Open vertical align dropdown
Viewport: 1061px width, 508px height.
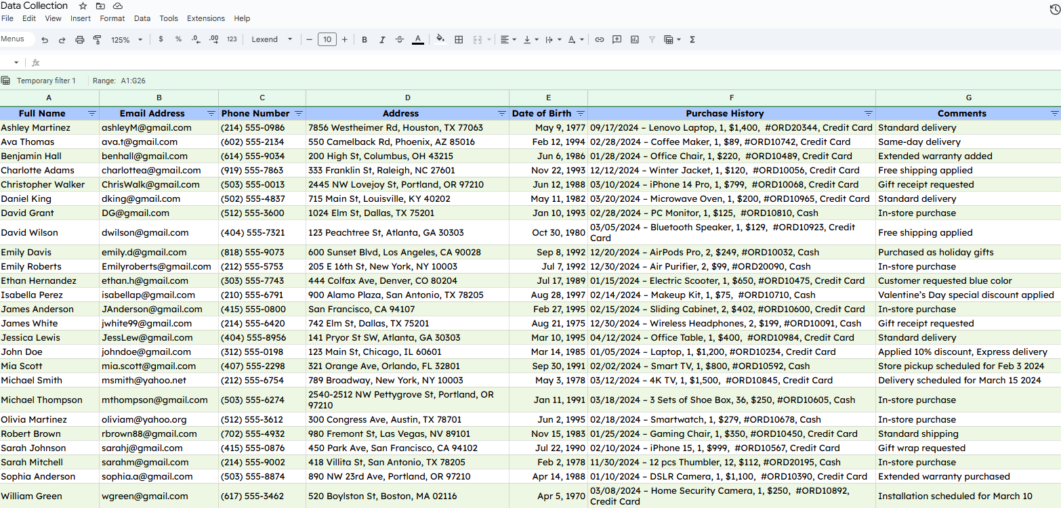point(530,40)
